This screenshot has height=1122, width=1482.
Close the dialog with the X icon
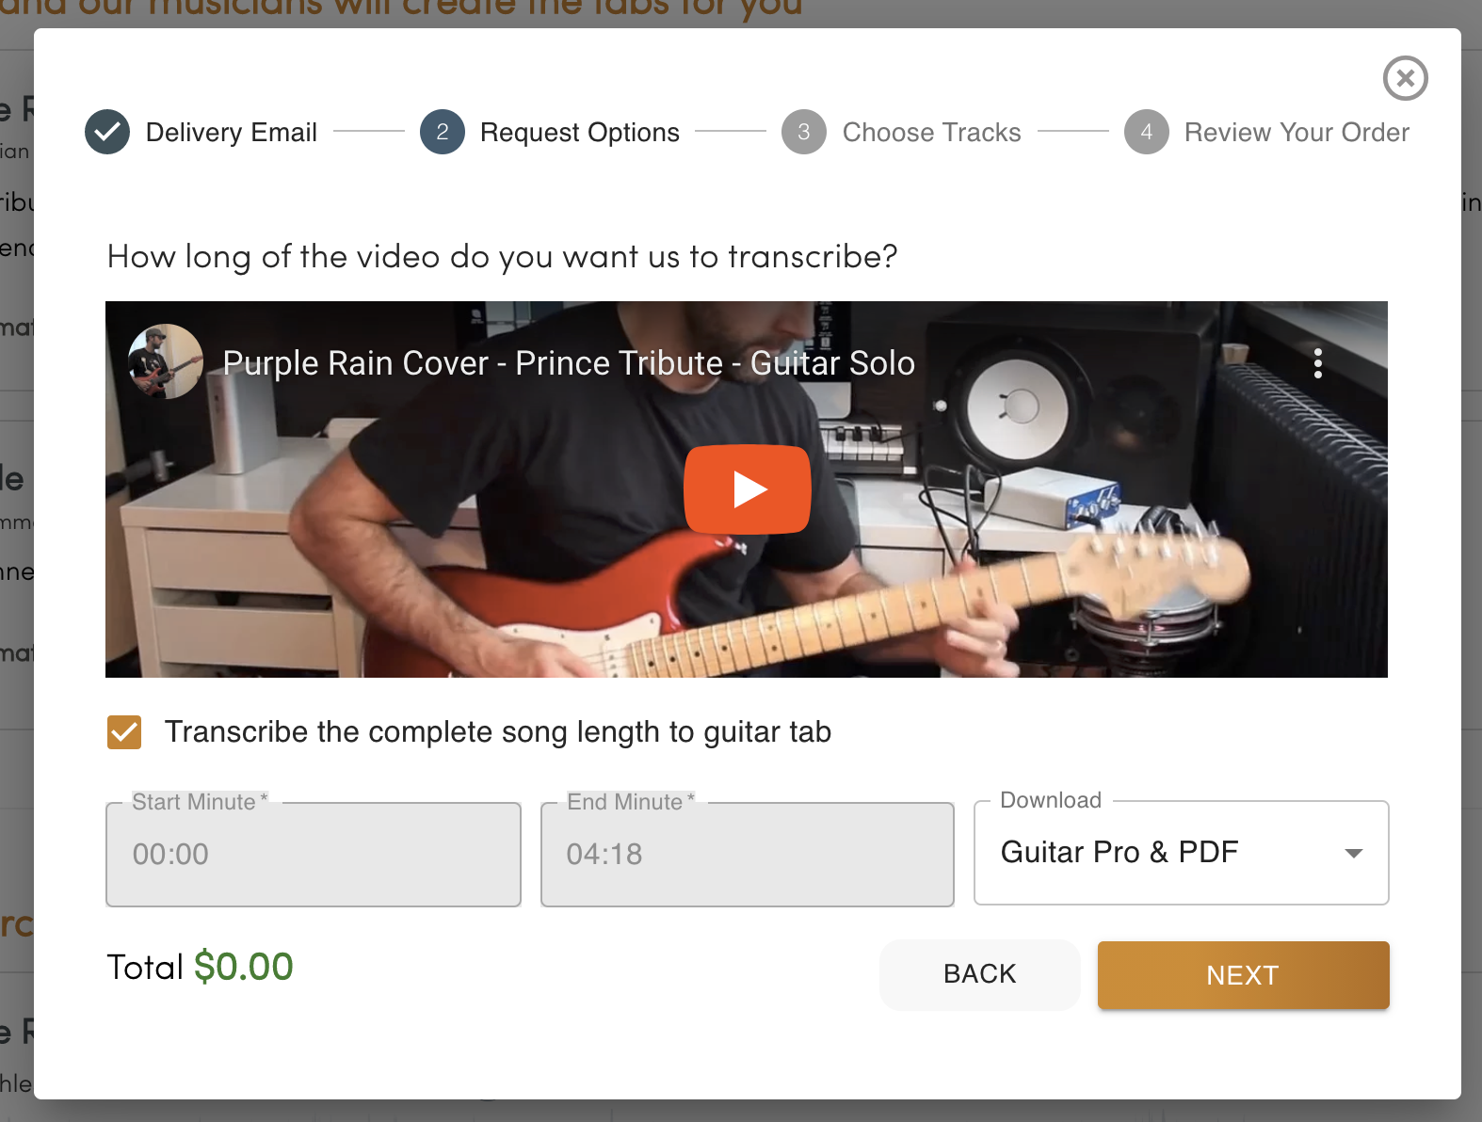pos(1405,78)
